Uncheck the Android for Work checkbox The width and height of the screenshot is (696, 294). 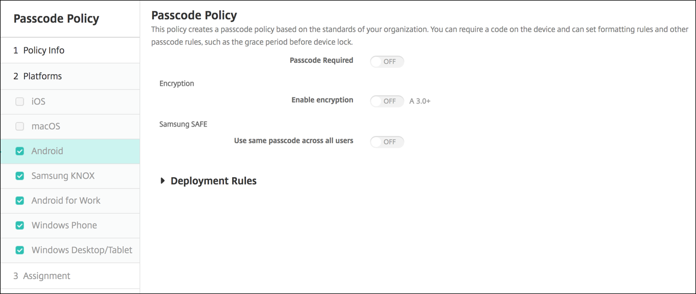tap(20, 201)
